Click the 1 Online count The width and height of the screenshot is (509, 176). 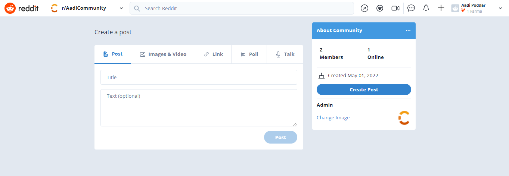376,53
